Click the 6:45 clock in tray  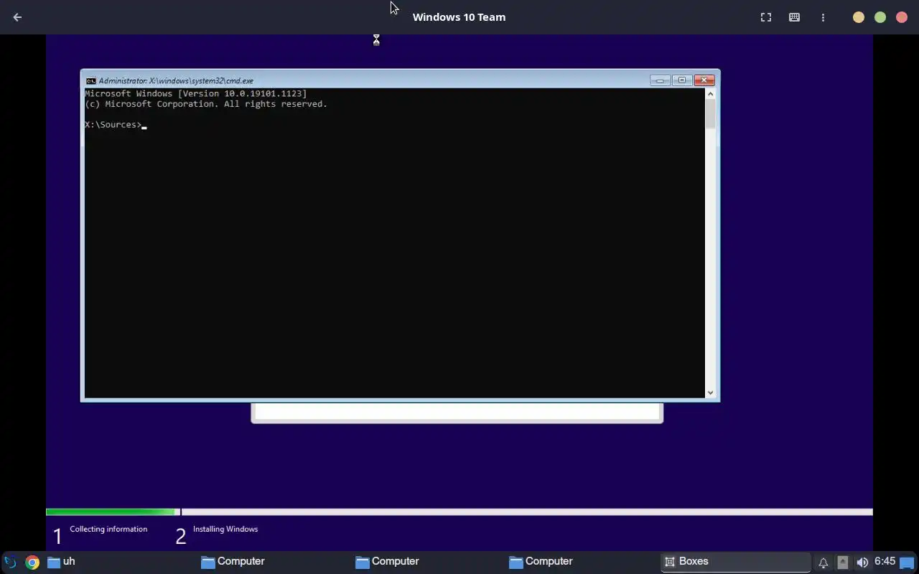[885, 561]
